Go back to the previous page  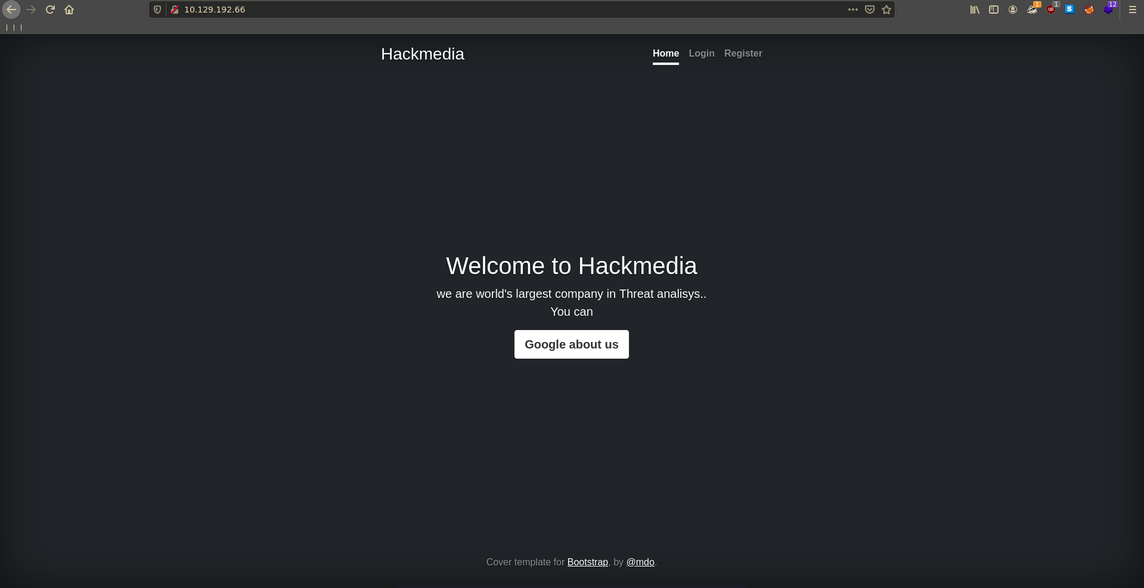coord(11,10)
